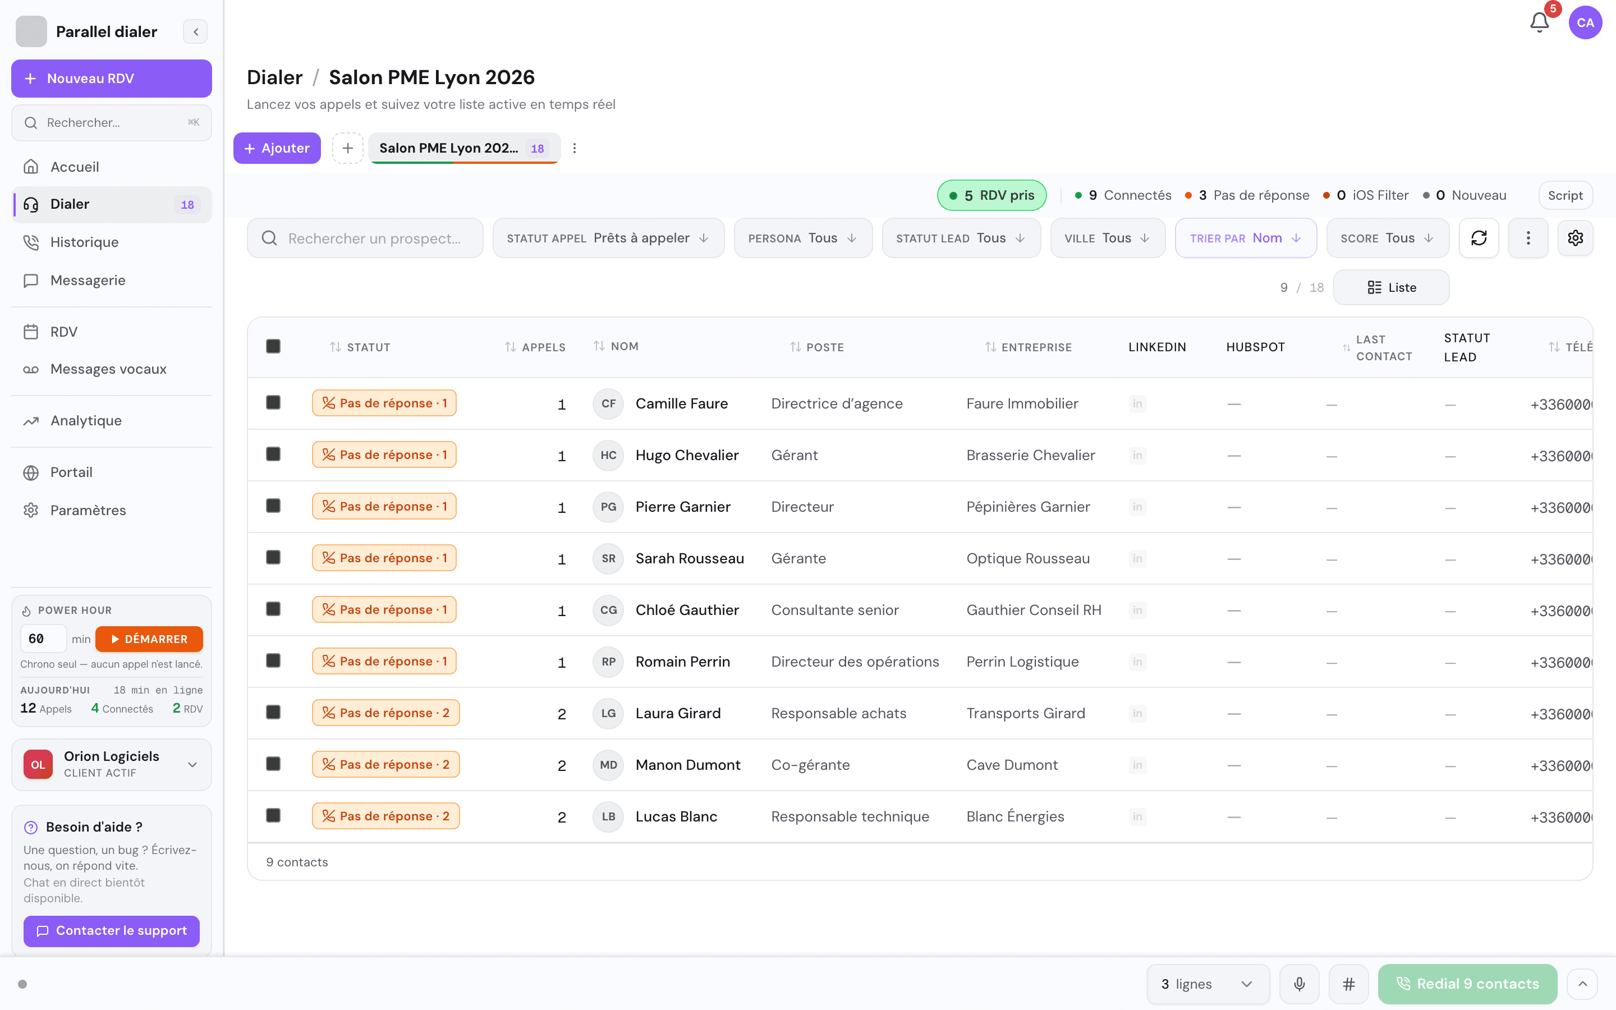Open the notifications bell
Screen dimensions: 1616x1010
1539,22
